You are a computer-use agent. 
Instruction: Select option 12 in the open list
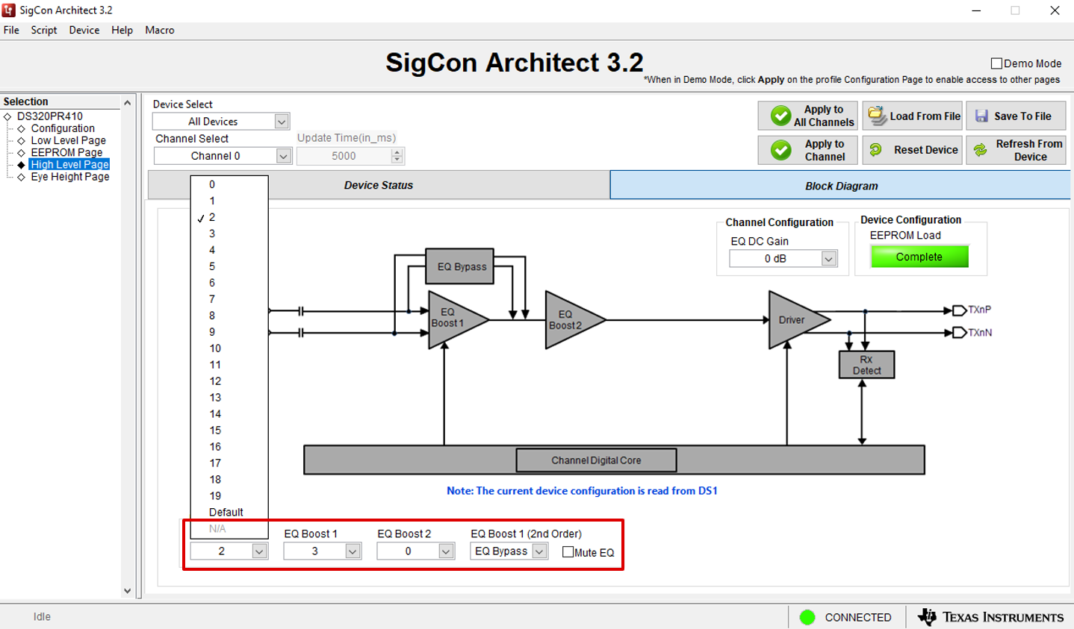coord(229,381)
